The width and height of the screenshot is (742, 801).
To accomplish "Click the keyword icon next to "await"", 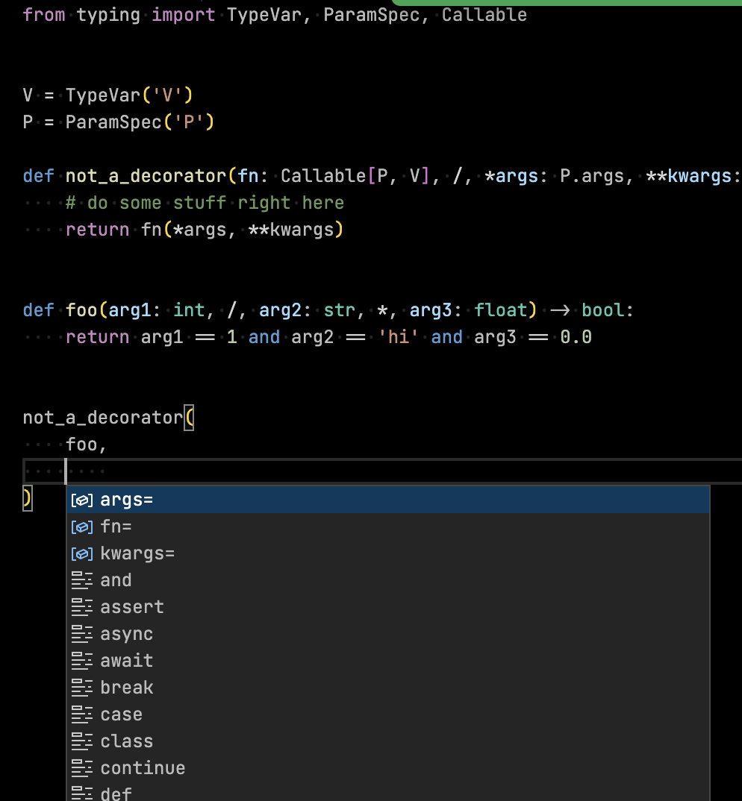I will click(82, 661).
